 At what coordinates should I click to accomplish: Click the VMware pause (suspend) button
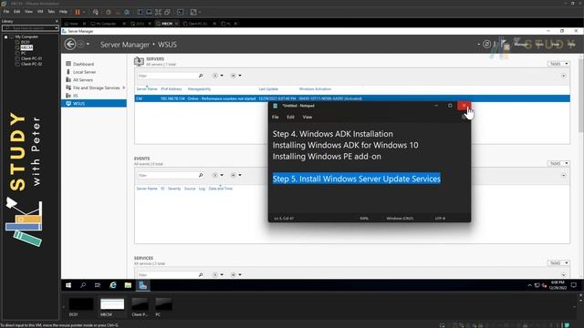point(78,12)
